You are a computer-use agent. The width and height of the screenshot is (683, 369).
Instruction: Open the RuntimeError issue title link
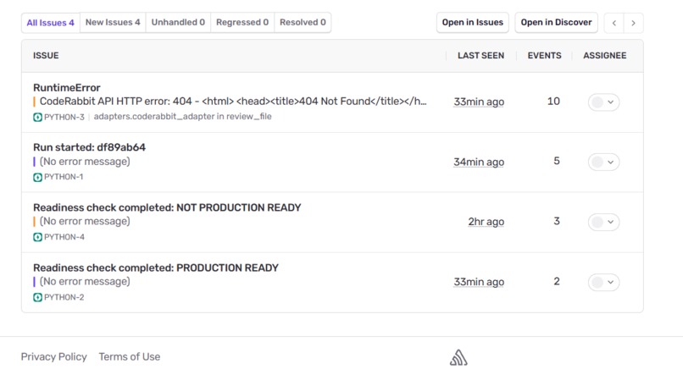[x=67, y=87]
